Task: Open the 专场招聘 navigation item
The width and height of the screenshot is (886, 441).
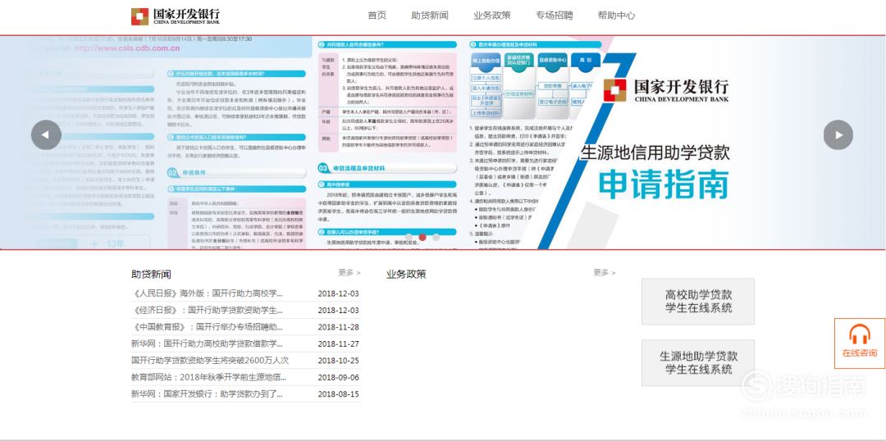Action: (x=554, y=16)
